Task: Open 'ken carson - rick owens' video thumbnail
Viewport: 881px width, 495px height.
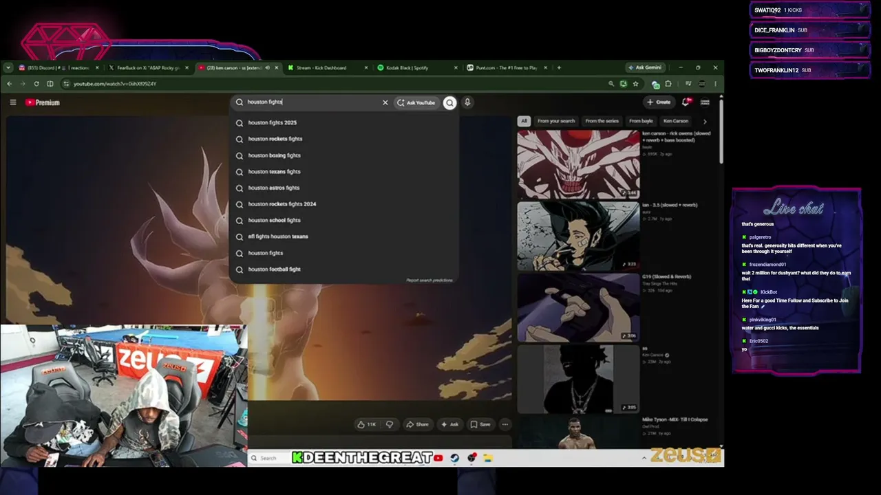Action: pyautogui.click(x=578, y=165)
